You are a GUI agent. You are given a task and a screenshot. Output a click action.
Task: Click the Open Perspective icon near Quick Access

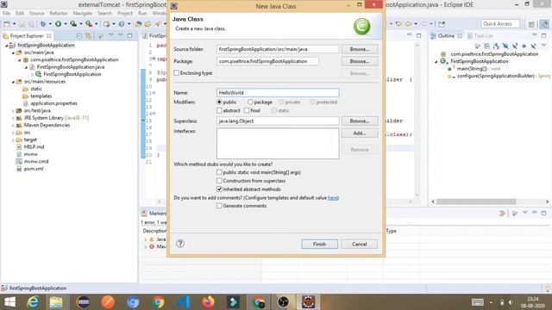point(531,24)
